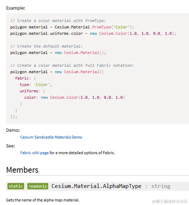Click the 'Gets the name of the alpha map material' text
The image size is (189, 205).
[43, 200]
